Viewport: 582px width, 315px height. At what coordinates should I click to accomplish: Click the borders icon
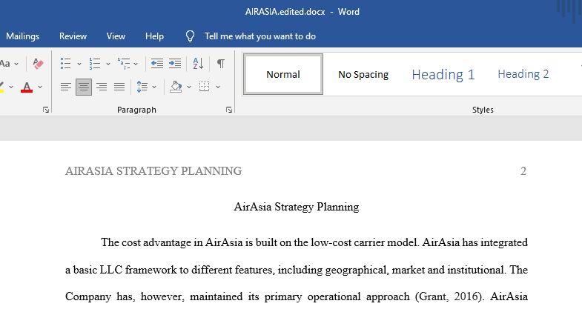click(204, 87)
